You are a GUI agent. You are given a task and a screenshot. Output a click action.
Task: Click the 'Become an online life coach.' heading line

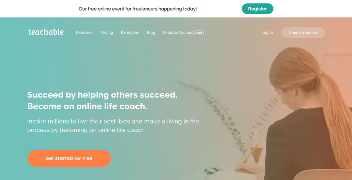click(87, 106)
